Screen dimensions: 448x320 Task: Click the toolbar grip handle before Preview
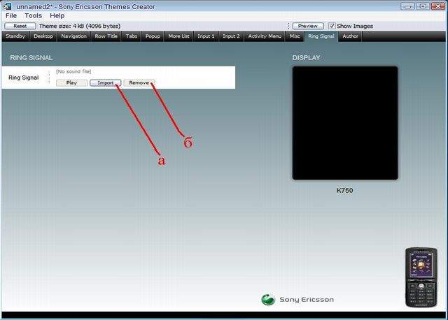click(288, 26)
